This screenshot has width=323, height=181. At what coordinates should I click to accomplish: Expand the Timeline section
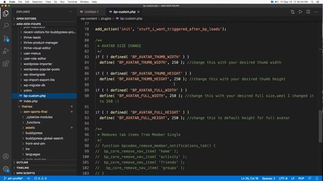click(x=44, y=168)
